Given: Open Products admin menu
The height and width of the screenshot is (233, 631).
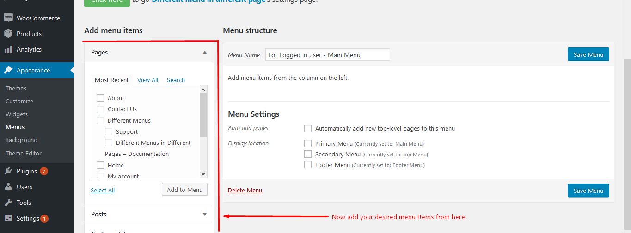Looking at the screenshot, I should pyautogui.click(x=37, y=34).
